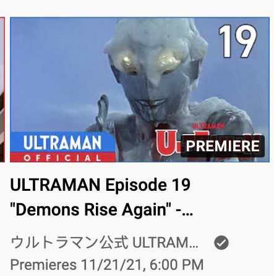The height and width of the screenshot is (276, 274).
Task: Click the verified checkmark badge icon
Action: point(221,243)
